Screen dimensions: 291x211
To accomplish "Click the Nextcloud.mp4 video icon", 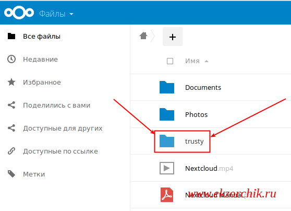I will pos(167,168).
